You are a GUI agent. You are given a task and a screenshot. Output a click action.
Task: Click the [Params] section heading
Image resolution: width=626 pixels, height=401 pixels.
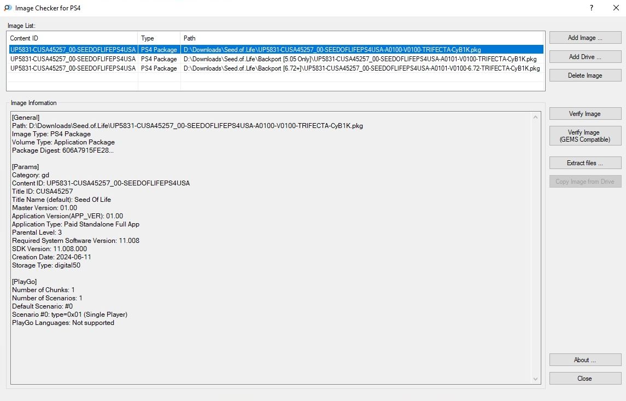(25, 167)
